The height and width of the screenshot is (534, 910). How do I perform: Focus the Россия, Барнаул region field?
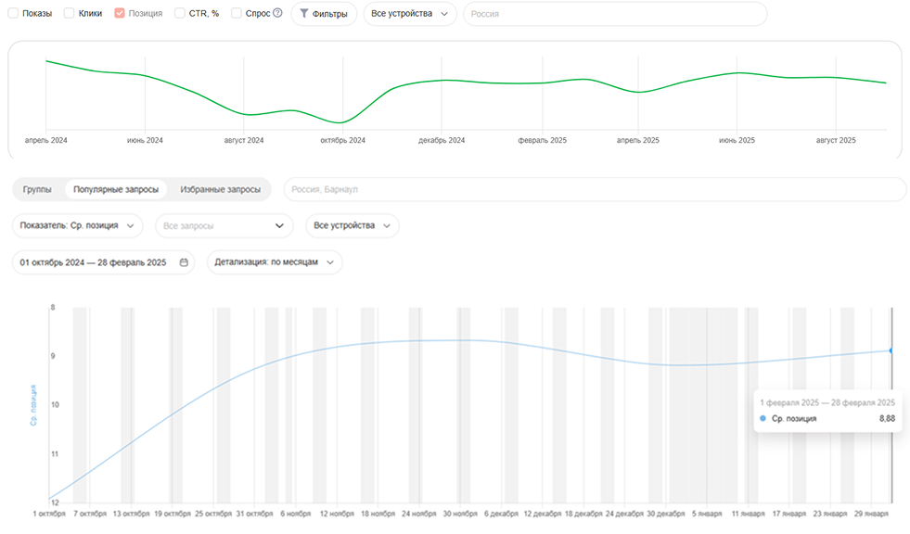[x=594, y=189]
